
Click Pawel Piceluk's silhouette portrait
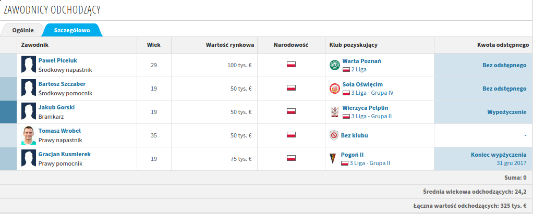pos(28,65)
